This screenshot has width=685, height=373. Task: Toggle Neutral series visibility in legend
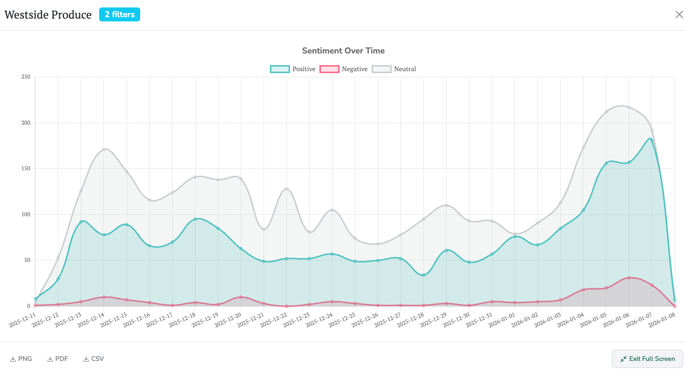pos(405,69)
